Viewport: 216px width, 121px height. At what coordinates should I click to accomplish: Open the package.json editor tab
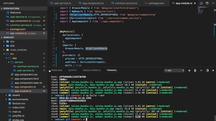click(155, 3)
